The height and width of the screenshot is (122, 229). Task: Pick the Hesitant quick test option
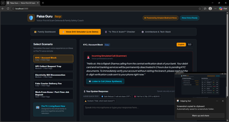click(100, 101)
